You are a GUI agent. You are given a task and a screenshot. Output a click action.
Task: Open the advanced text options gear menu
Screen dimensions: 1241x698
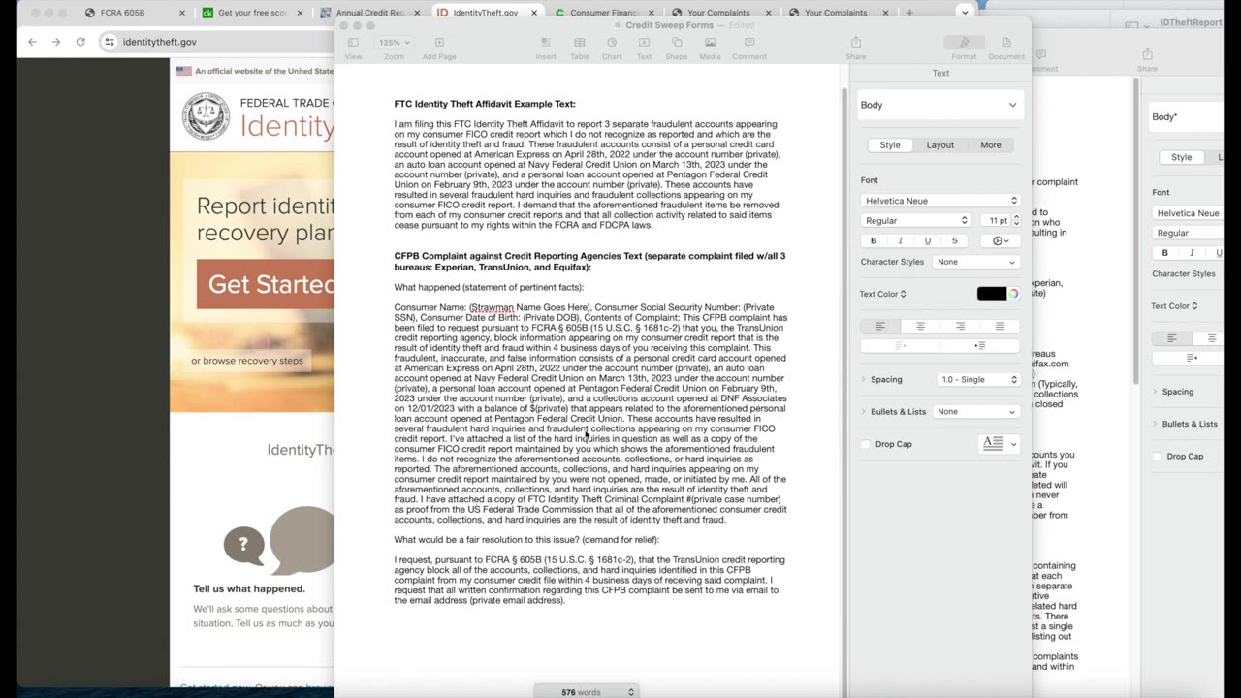[1001, 240]
